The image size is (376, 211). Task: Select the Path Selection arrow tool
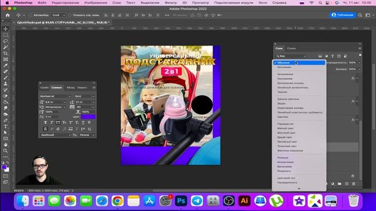(5, 132)
